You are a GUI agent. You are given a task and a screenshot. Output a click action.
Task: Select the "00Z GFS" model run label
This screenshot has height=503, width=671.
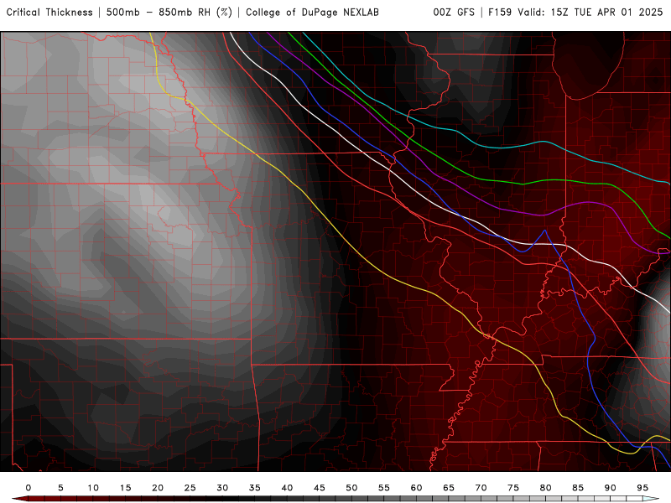click(454, 13)
